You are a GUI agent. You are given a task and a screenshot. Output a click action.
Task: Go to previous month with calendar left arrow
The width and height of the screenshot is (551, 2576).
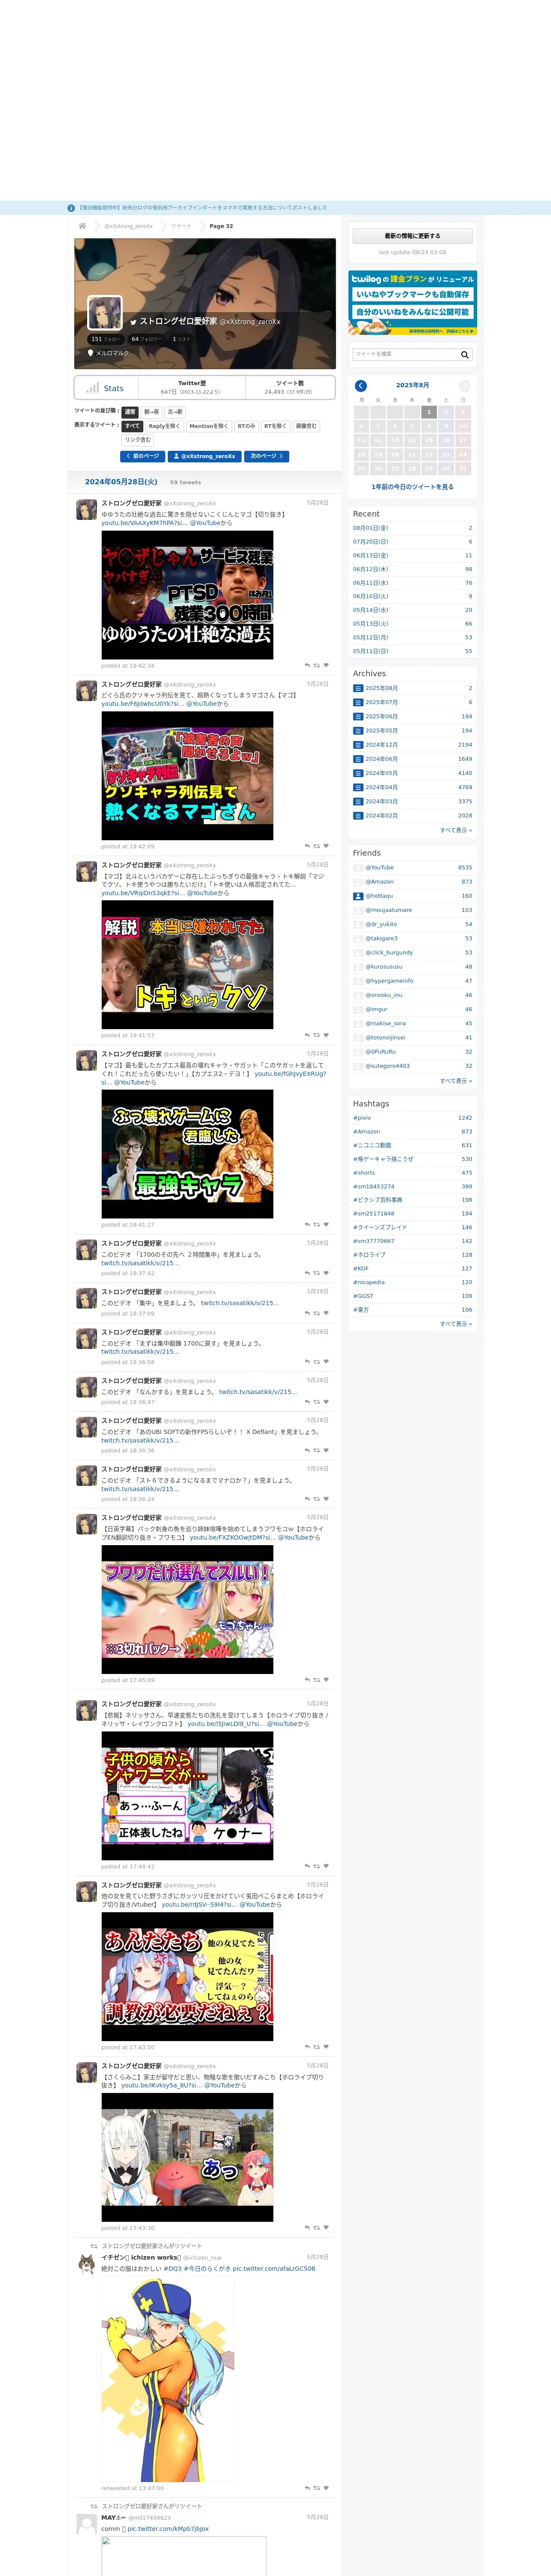(361, 385)
